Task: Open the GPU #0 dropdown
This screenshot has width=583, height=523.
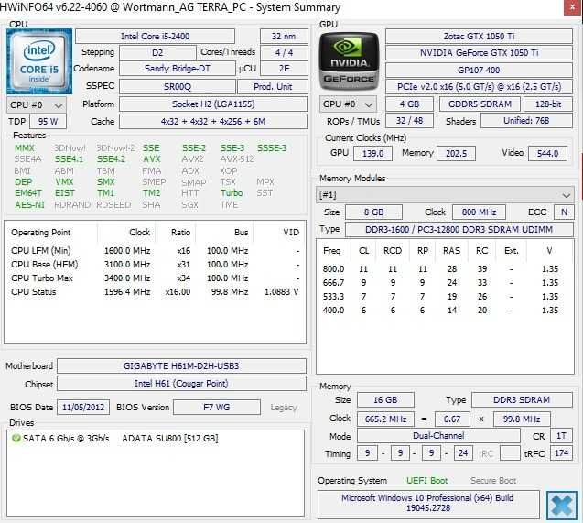Action: [348, 104]
